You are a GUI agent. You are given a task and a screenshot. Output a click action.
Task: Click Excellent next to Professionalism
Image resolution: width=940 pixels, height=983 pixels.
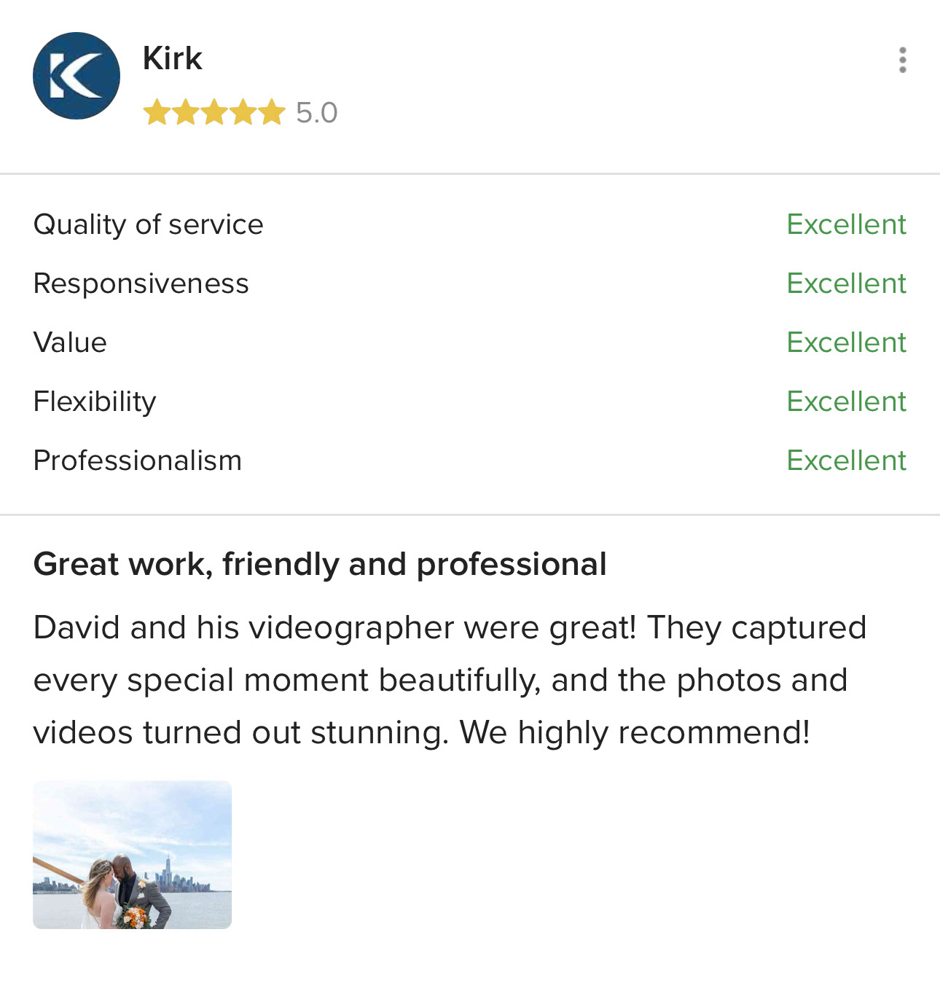coord(847,461)
